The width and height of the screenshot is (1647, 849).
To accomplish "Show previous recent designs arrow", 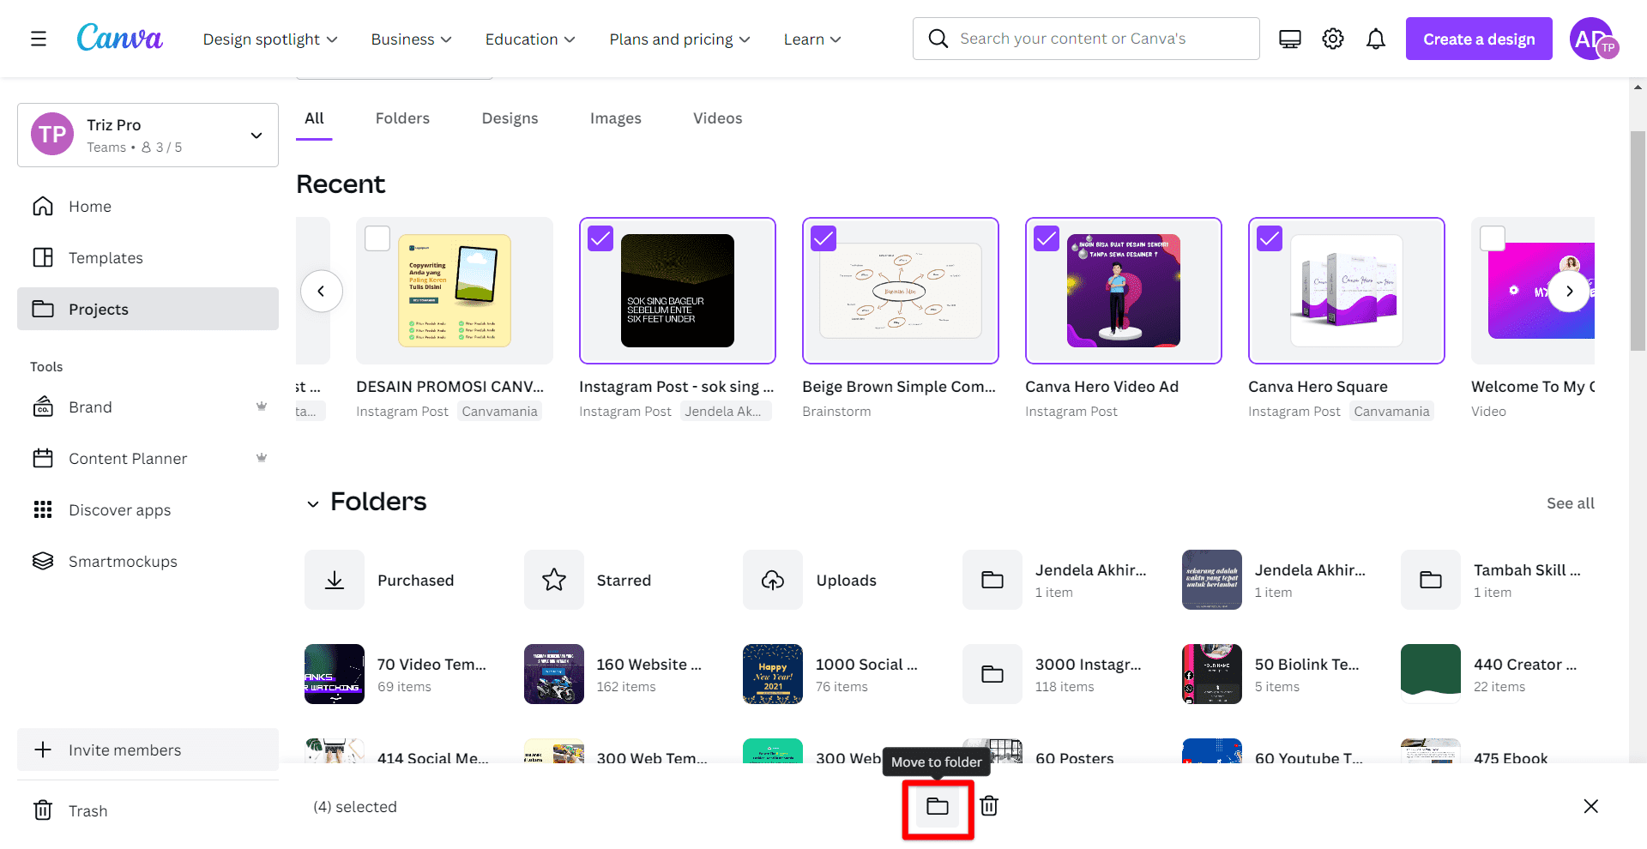I will click(321, 291).
